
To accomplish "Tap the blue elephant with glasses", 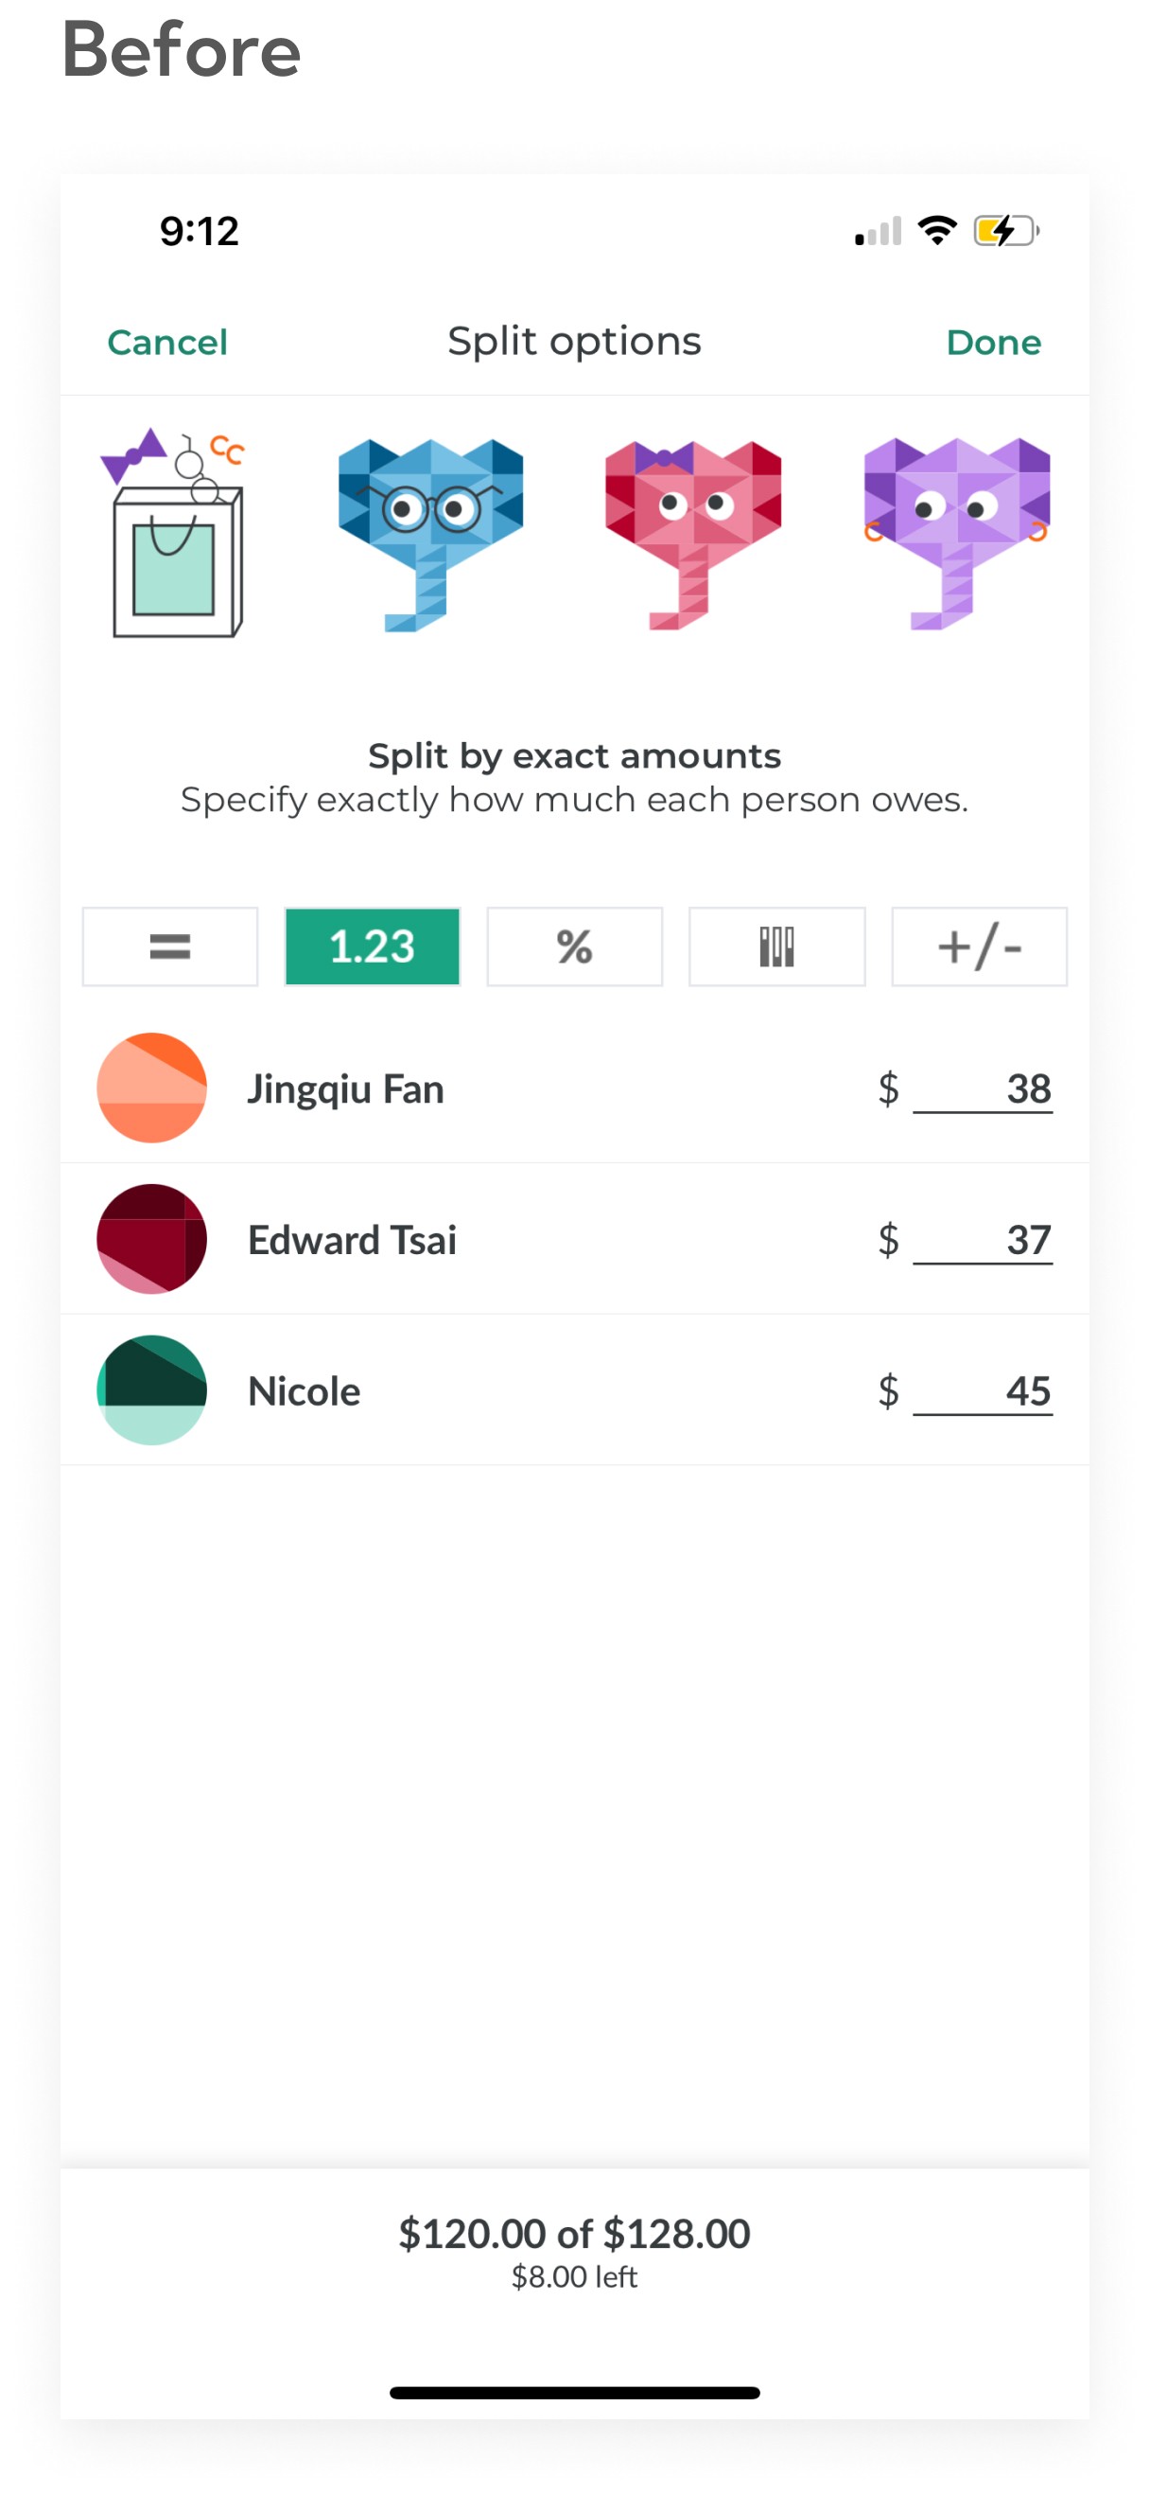I will (x=430, y=533).
